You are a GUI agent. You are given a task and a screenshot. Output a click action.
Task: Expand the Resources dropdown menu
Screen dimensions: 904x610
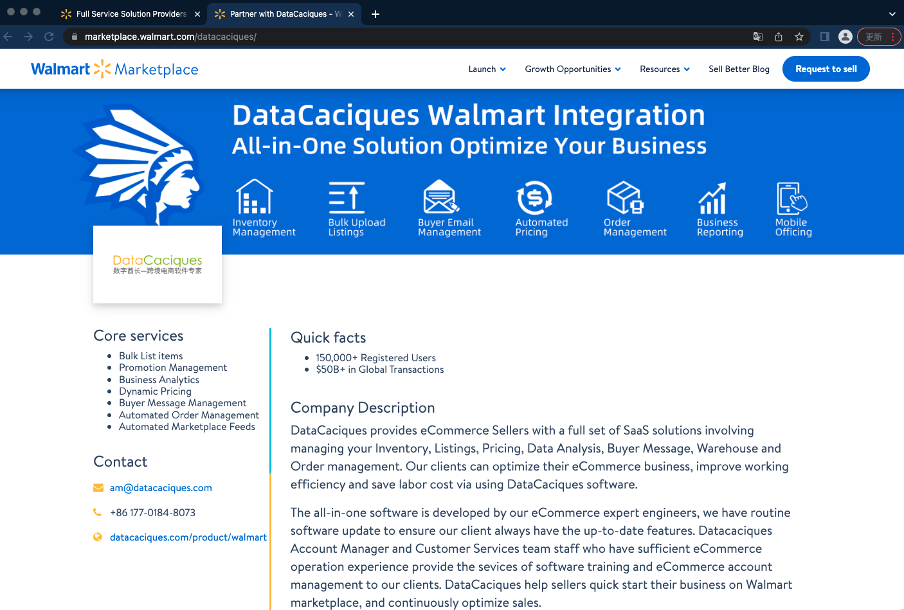[665, 69]
